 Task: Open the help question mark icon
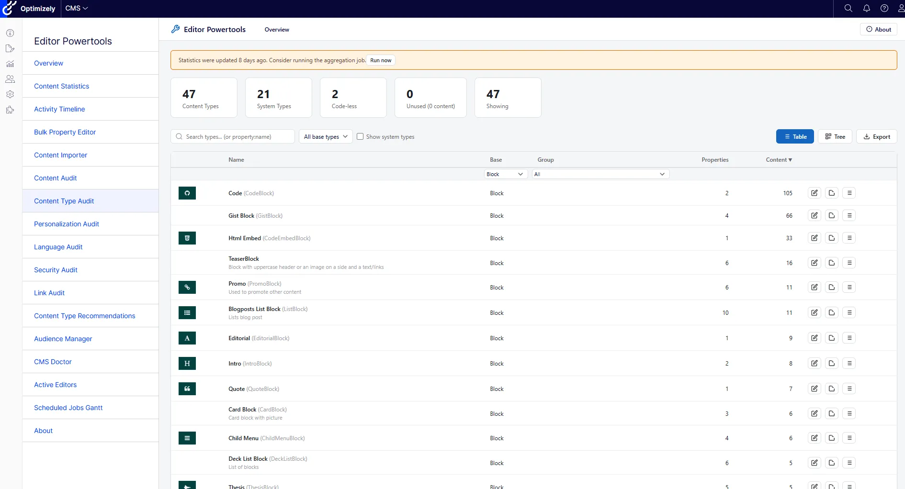pyautogui.click(x=884, y=8)
